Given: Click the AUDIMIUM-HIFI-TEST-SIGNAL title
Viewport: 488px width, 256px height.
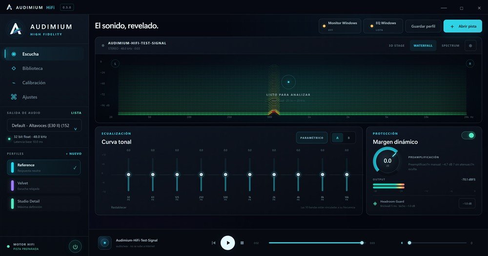Looking at the screenshot, I should pyautogui.click(x=137, y=43).
